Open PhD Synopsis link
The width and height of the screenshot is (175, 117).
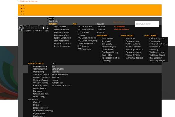(x=83, y=46)
